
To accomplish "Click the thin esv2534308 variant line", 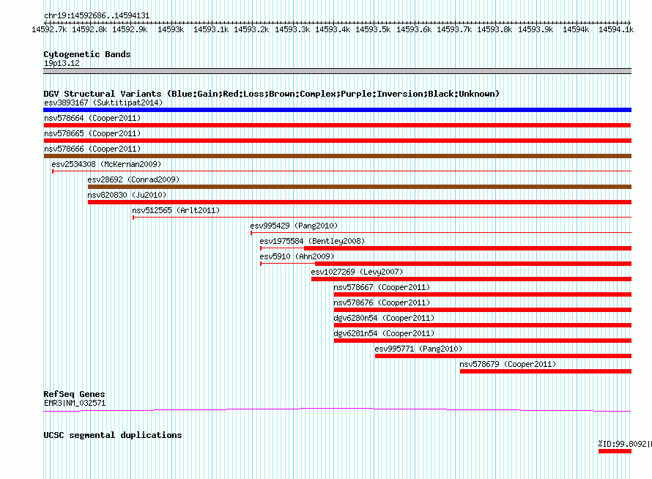I will (x=341, y=171).
